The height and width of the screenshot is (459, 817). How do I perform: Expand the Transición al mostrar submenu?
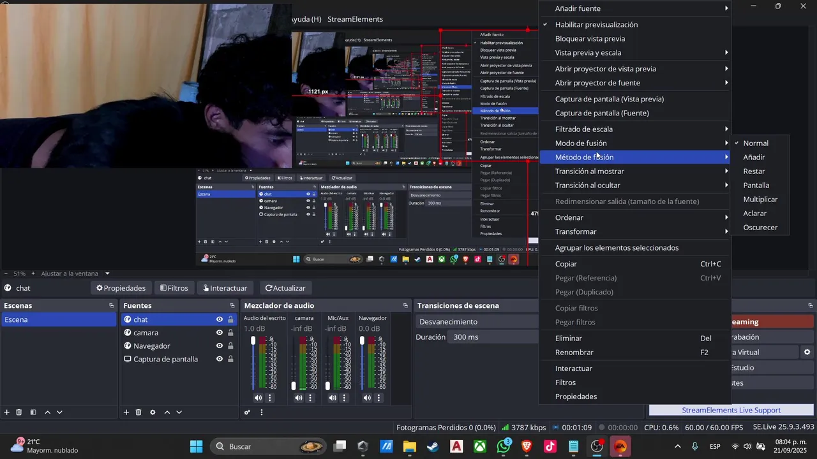click(635, 171)
